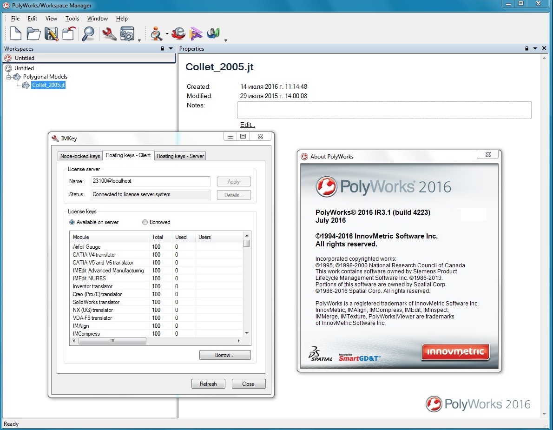Launch the red wrench key manager tool

[109, 34]
